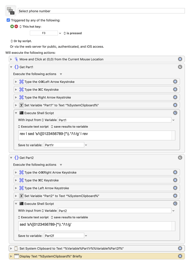Expand the Move and Click action
The image size is (190, 264).
click(x=11, y=59)
